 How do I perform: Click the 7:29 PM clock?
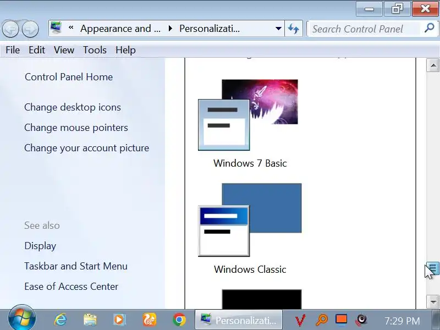point(402,321)
